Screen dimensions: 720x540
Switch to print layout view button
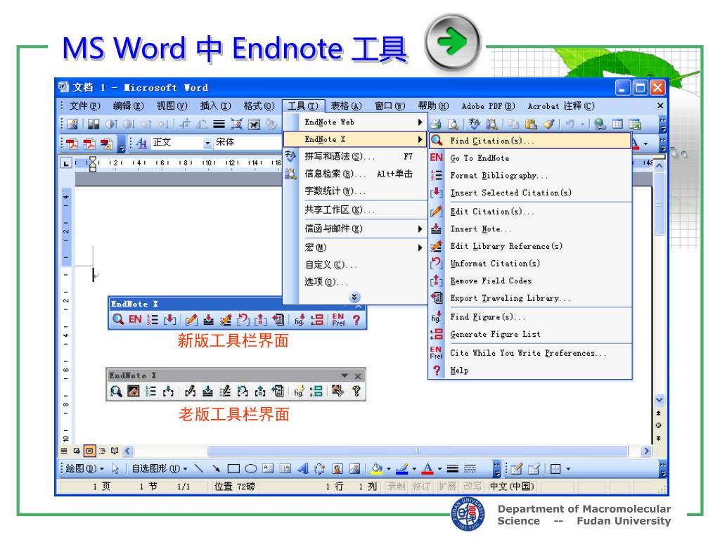[x=89, y=451]
